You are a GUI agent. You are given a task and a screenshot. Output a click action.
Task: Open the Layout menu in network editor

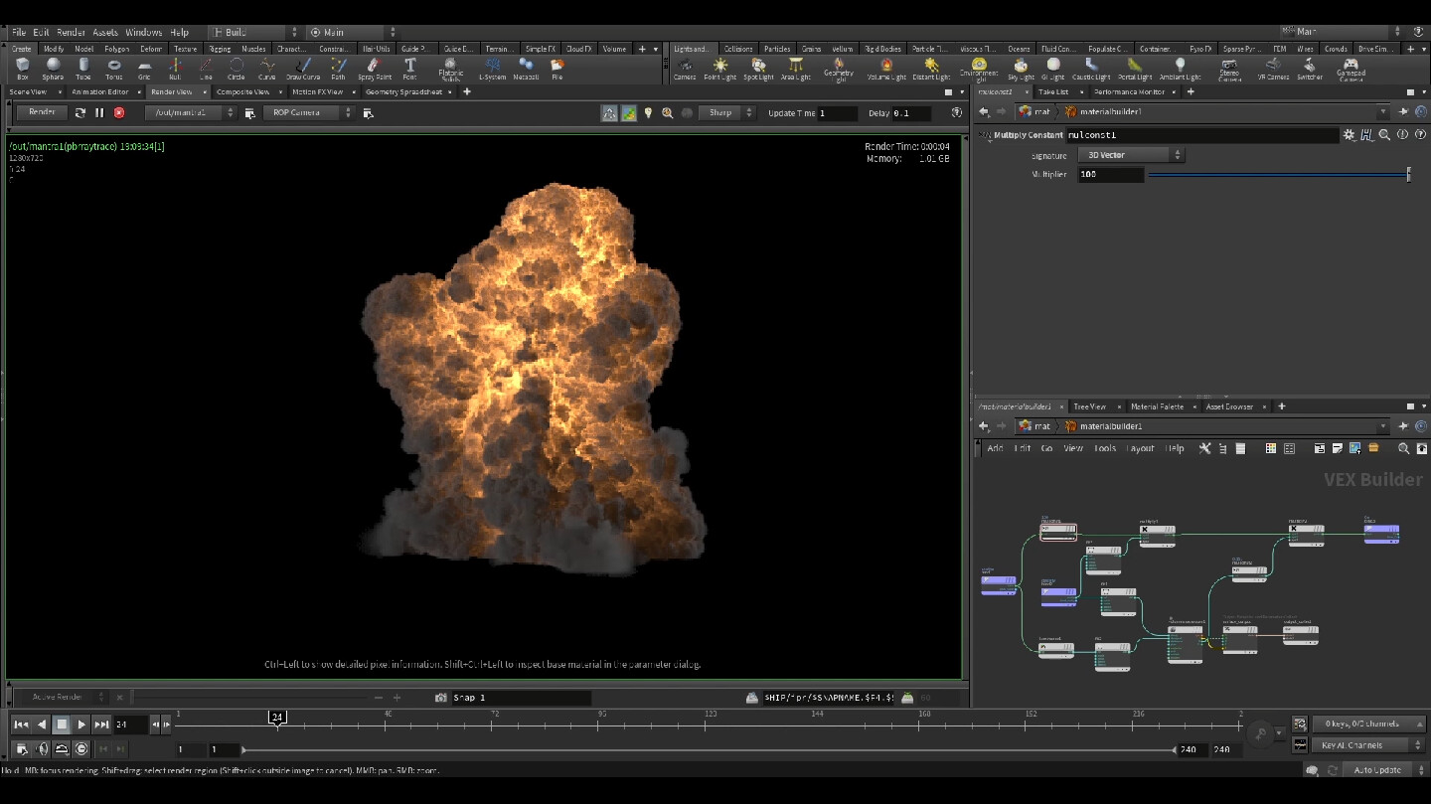click(x=1141, y=448)
